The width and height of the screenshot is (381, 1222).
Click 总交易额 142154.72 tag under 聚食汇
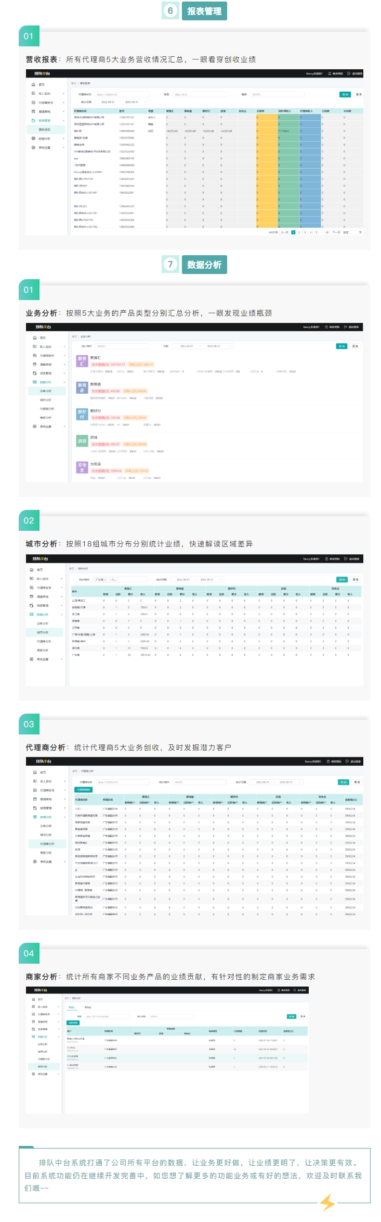(x=108, y=365)
